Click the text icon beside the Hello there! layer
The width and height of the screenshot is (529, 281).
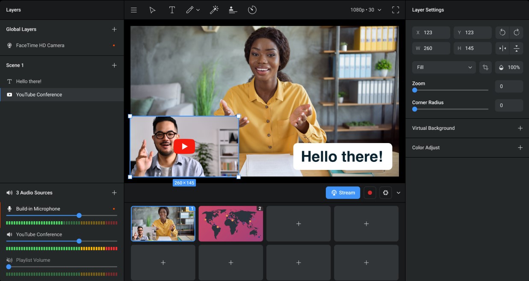[9, 81]
